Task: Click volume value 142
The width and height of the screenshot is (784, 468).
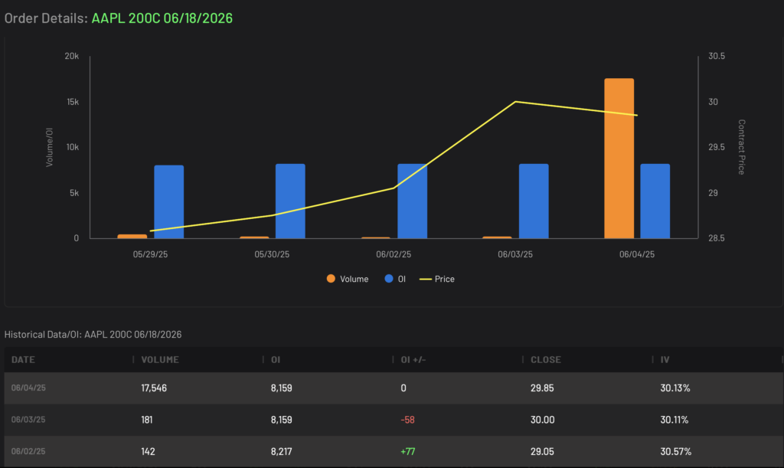Action: 148,451
